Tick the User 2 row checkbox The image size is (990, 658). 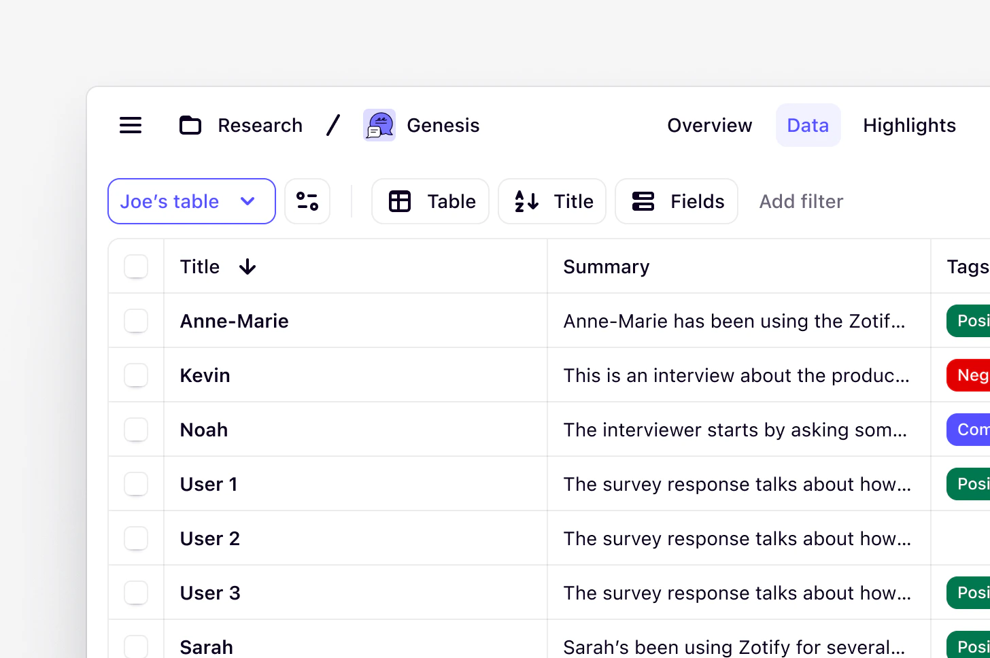tap(136, 538)
